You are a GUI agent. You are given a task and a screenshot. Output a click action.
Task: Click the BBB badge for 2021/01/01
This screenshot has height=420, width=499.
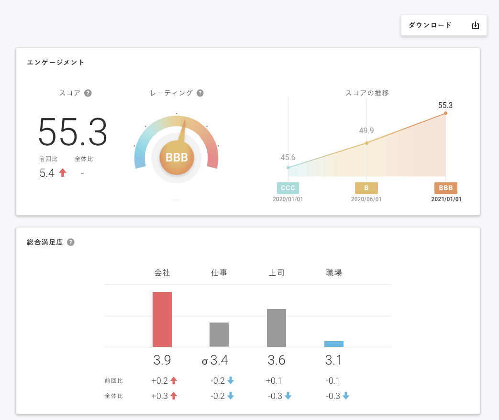pos(445,188)
